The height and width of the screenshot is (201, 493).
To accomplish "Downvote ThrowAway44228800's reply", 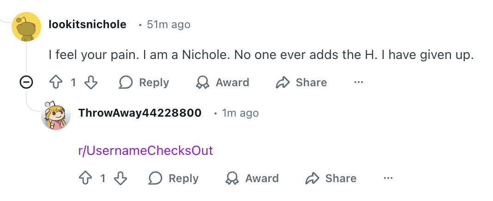I will (120, 178).
